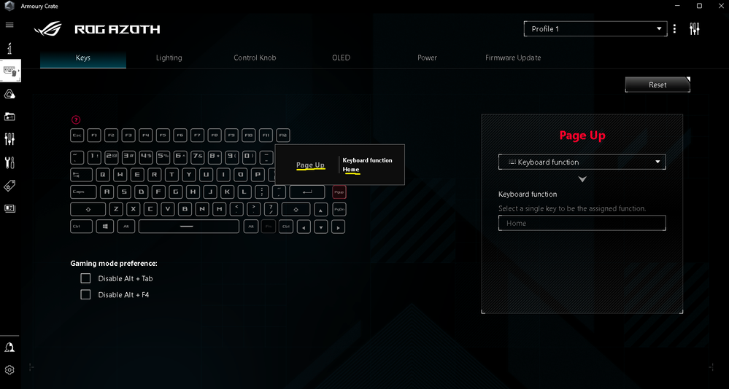Select the down arrow key on keyboard layout
The height and width of the screenshot is (389, 729).
(321, 227)
